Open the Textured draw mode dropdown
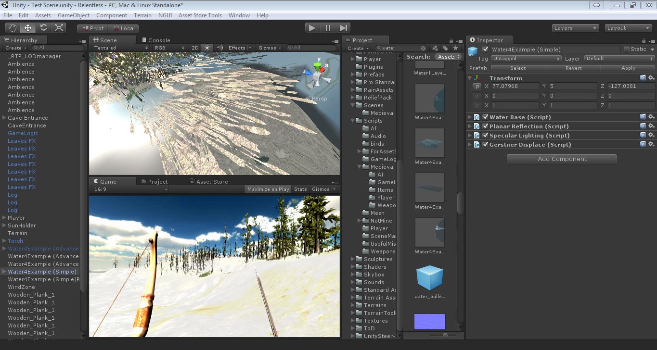 (x=121, y=48)
